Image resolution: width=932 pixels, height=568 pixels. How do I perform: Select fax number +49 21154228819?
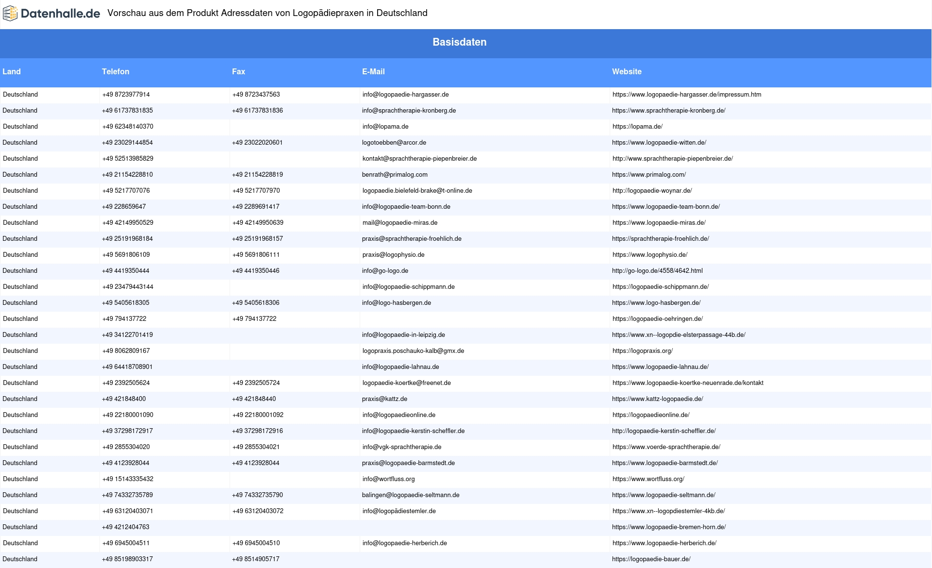click(x=257, y=175)
